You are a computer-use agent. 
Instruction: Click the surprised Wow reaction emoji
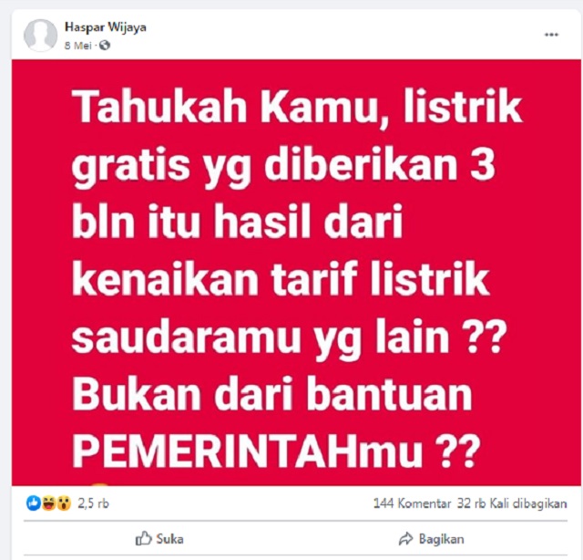[64, 503]
